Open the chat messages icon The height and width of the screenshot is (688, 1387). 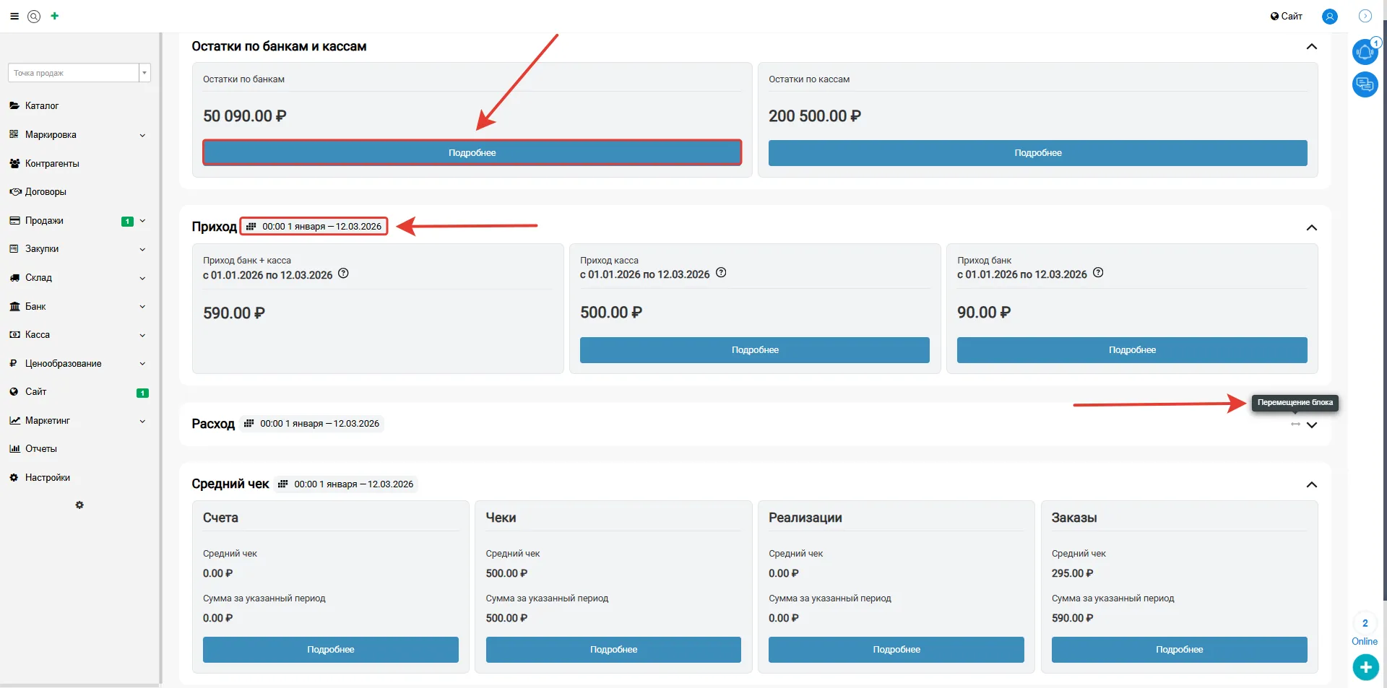click(x=1364, y=84)
